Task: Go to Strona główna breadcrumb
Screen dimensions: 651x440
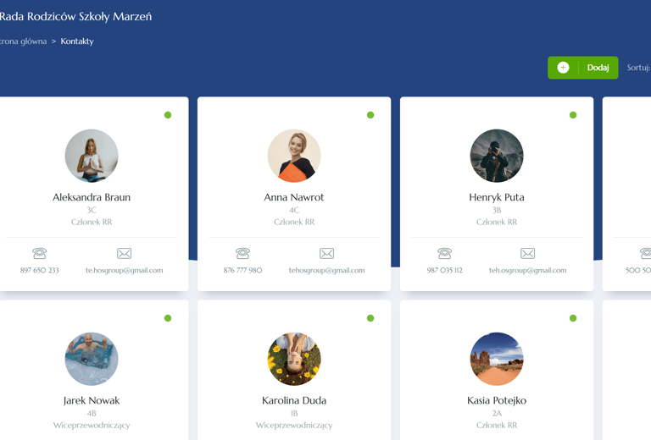Action: 23,41
